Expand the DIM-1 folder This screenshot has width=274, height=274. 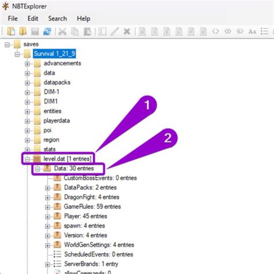click(27, 92)
